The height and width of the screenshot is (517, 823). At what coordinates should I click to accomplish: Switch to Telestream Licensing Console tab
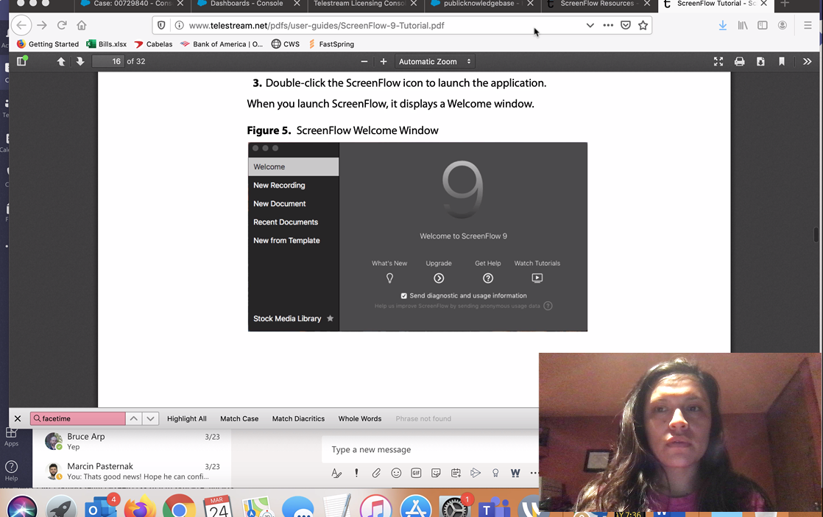[359, 4]
